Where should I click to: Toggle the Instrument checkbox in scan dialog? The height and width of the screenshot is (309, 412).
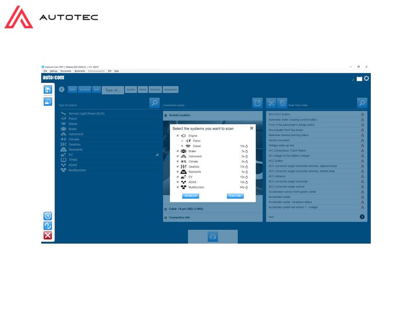[178, 157]
